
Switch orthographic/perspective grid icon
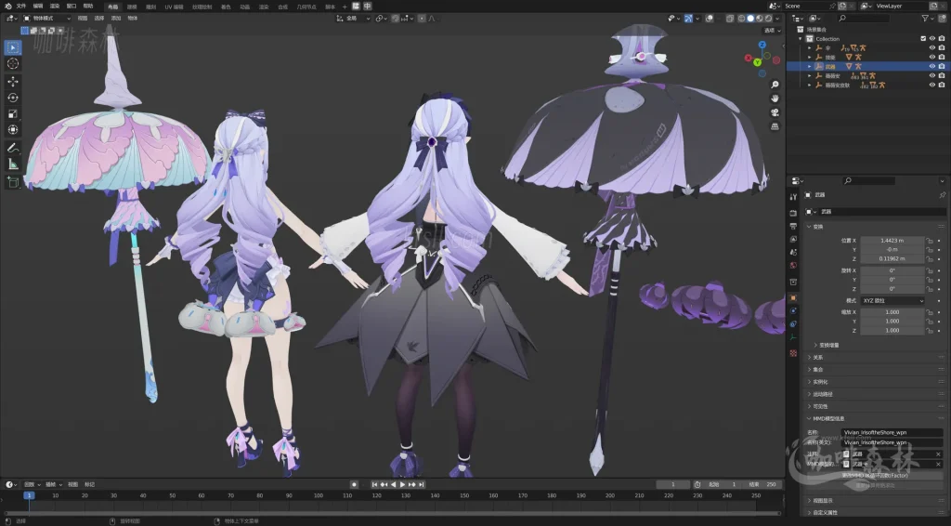(x=775, y=126)
